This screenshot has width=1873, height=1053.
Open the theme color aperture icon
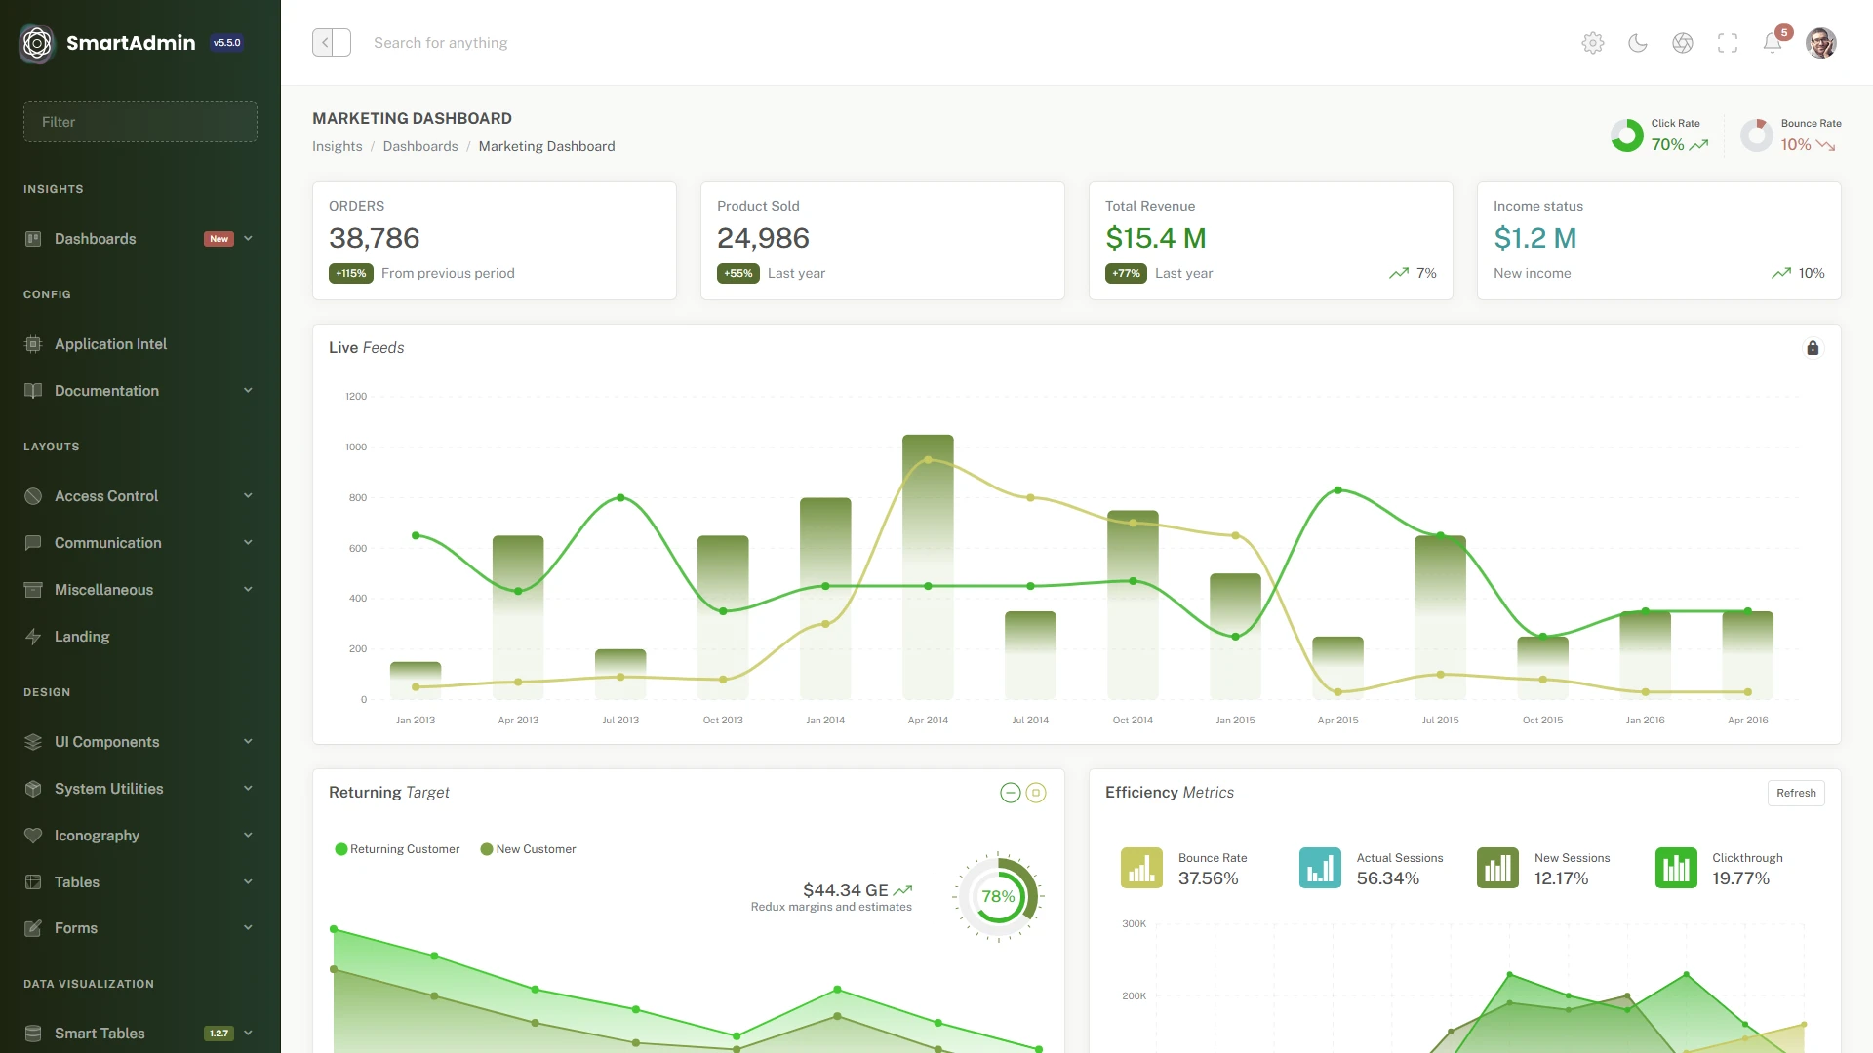click(x=1683, y=43)
